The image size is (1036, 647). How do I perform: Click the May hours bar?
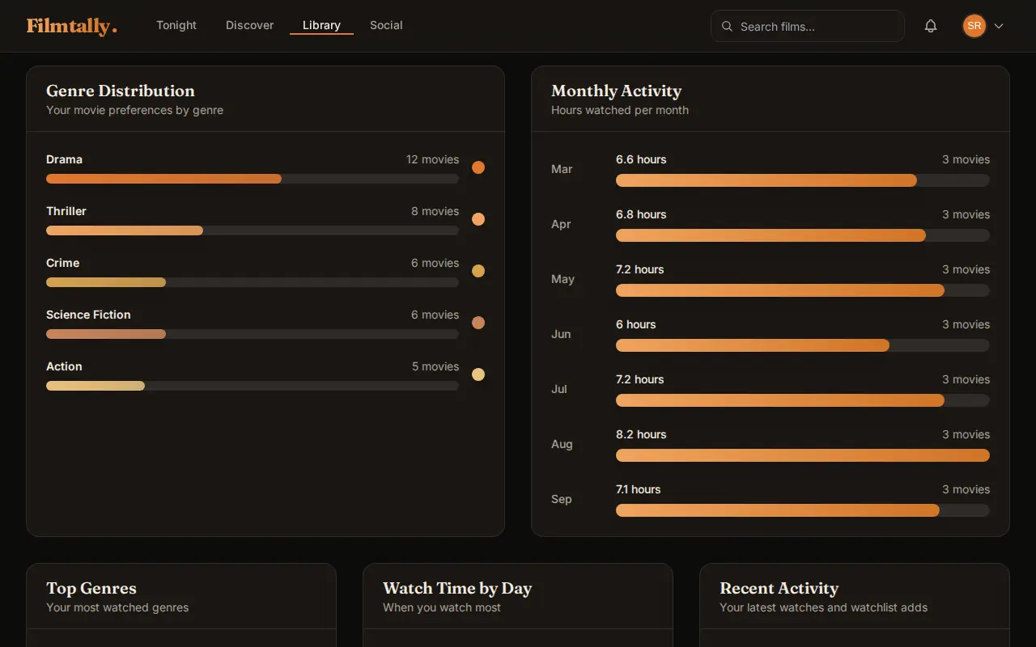tap(803, 290)
